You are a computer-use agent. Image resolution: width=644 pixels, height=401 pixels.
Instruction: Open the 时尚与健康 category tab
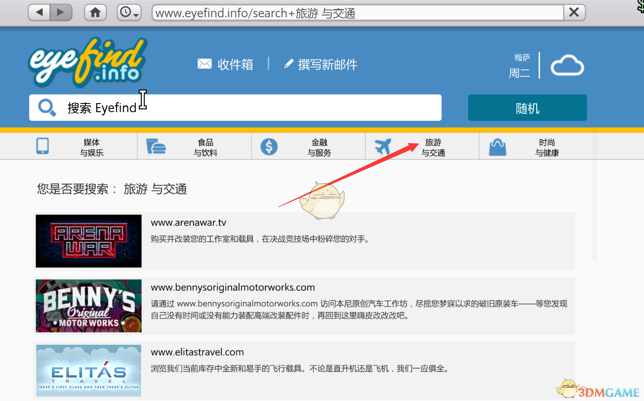(x=536, y=146)
